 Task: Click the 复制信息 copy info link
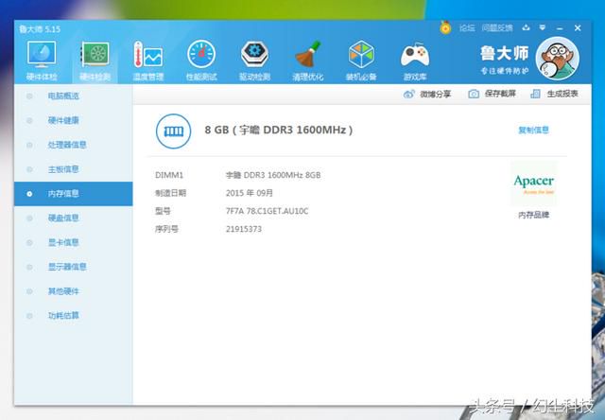(x=533, y=131)
